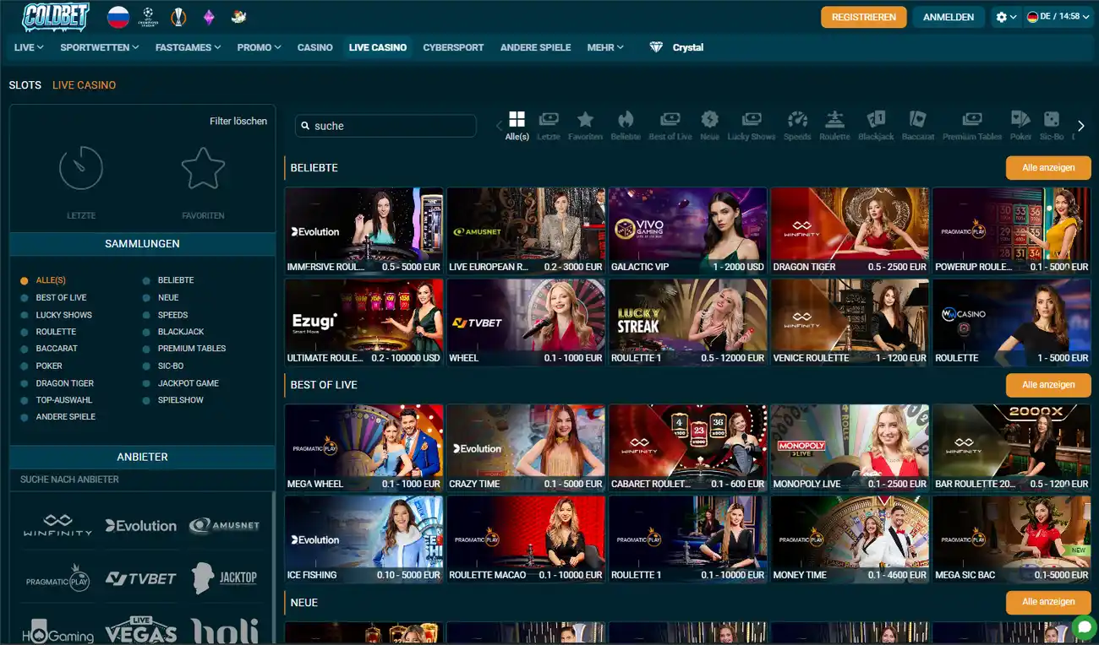Viewport: 1099px width, 645px height.
Task: Click inside the suche search field
Action: point(385,125)
